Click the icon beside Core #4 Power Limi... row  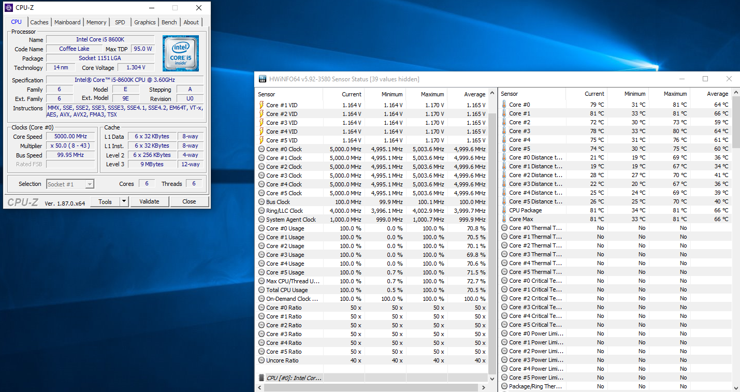(x=504, y=369)
